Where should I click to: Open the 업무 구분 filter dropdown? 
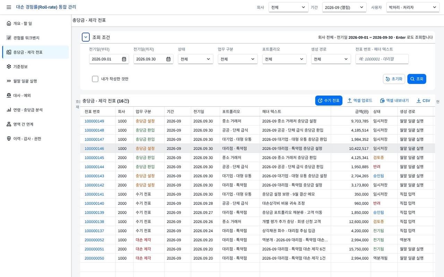238,59
